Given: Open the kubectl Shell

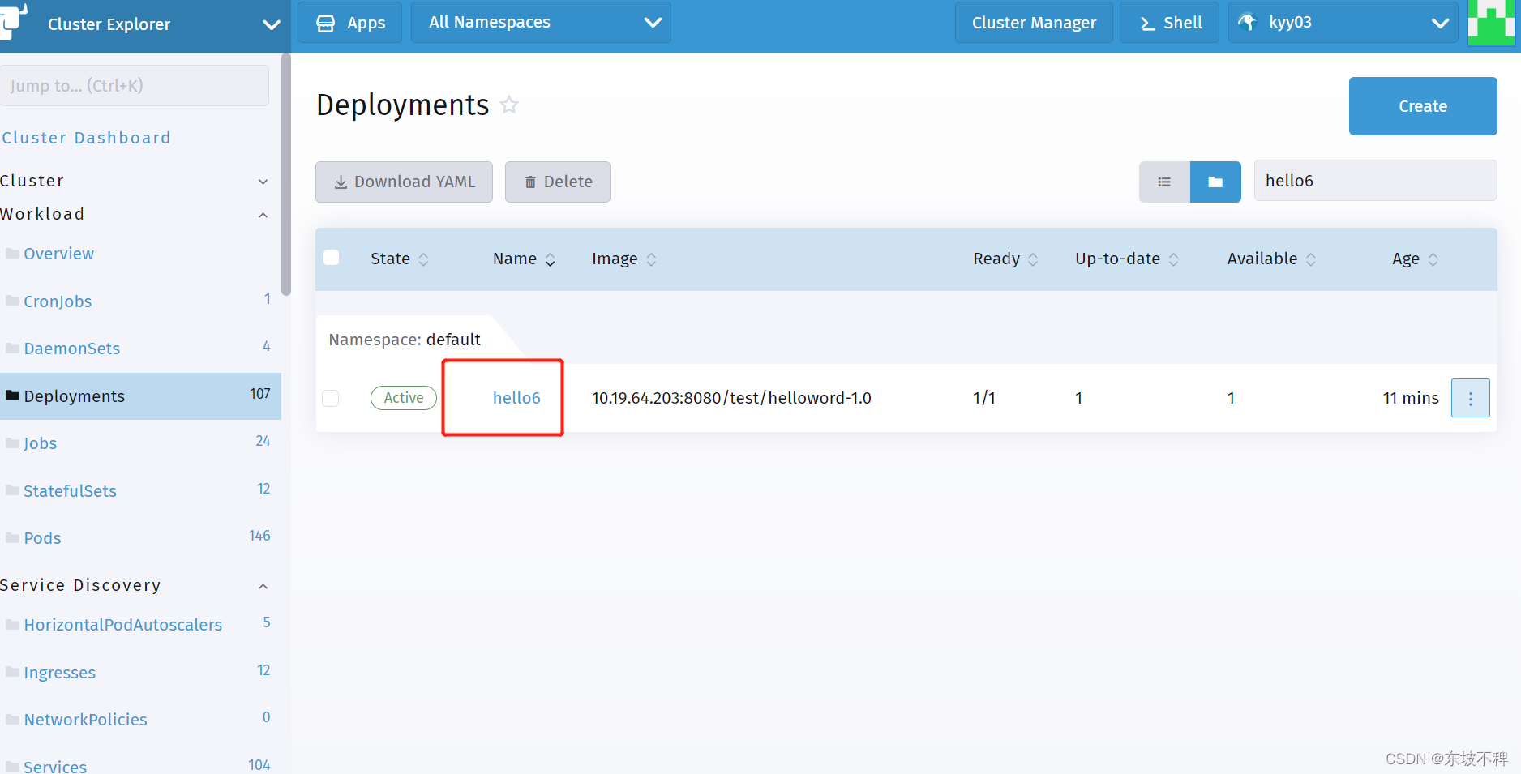Looking at the screenshot, I should pyautogui.click(x=1169, y=23).
